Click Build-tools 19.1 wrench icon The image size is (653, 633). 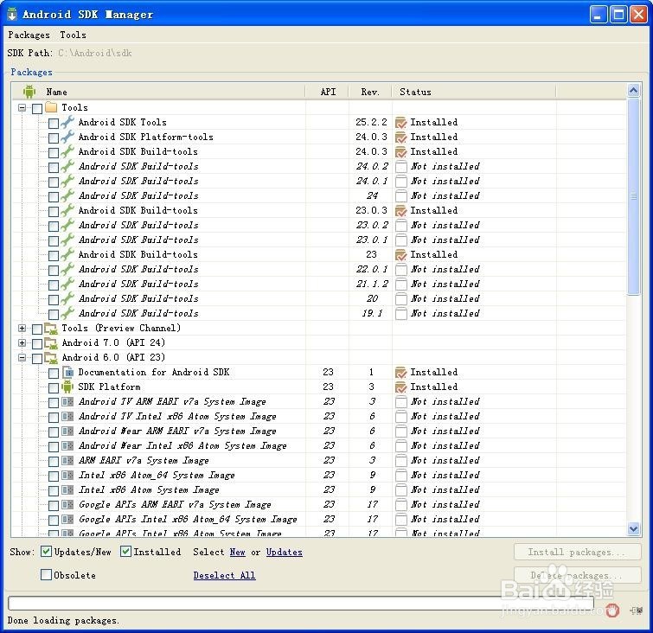pos(67,313)
